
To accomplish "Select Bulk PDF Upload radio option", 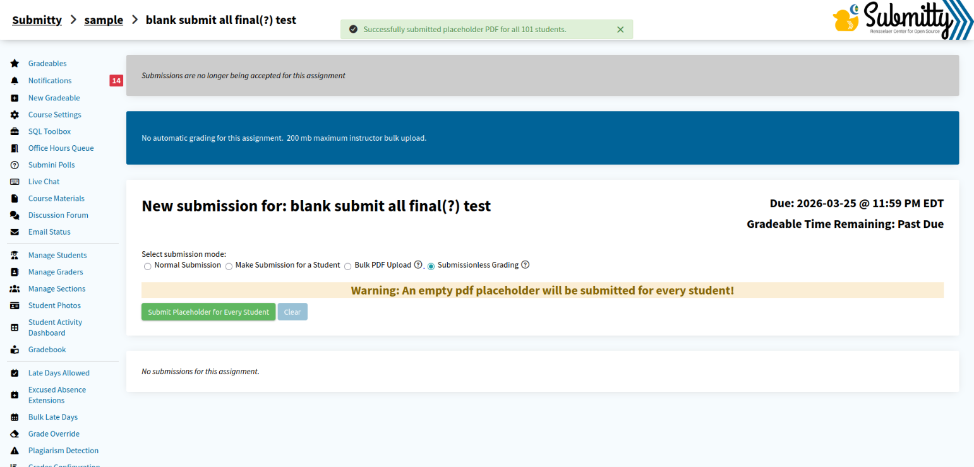I will pyautogui.click(x=348, y=266).
